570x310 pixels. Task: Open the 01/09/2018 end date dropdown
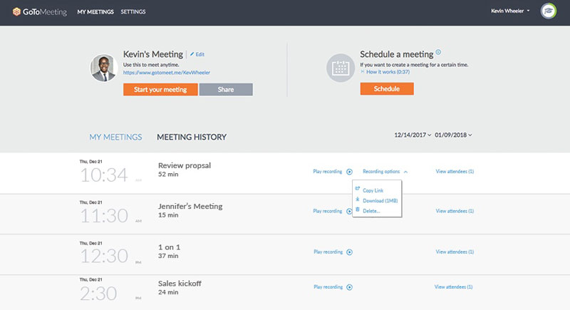454,135
